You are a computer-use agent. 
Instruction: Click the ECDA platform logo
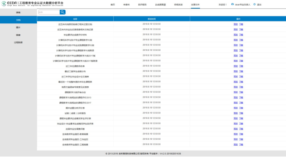coord(32,4)
